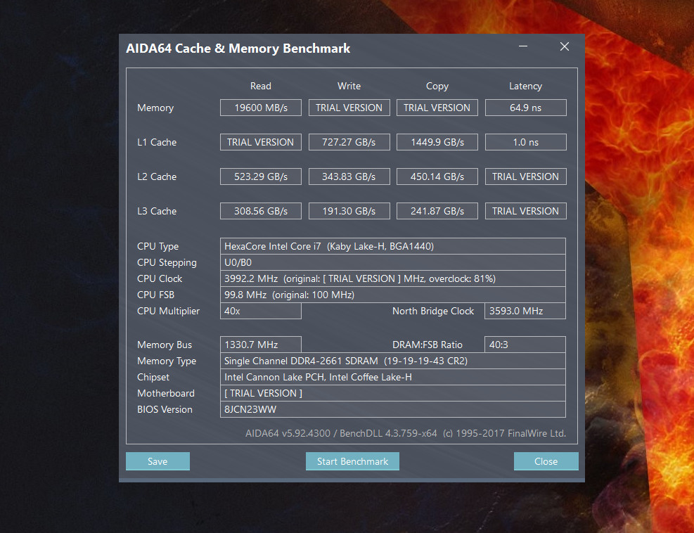Select the L1 Cache Latency value 1.0 ns
The width and height of the screenshot is (694, 533).
tap(525, 141)
